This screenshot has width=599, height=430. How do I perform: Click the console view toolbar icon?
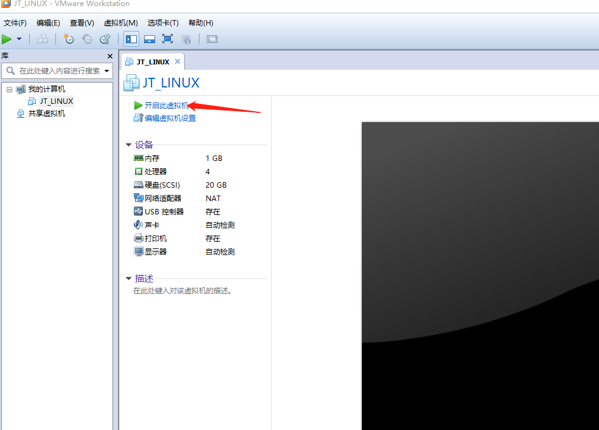click(212, 39)
